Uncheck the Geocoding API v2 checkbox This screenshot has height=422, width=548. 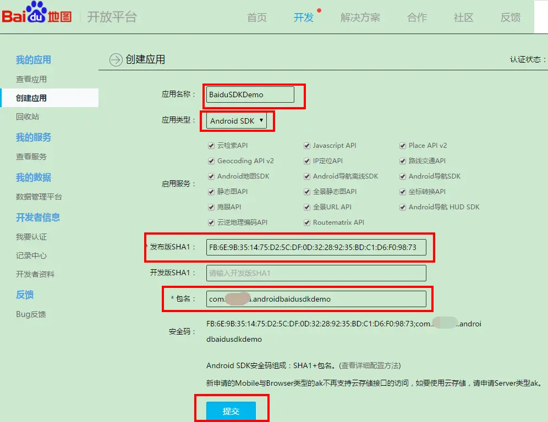tap(211, 161)
